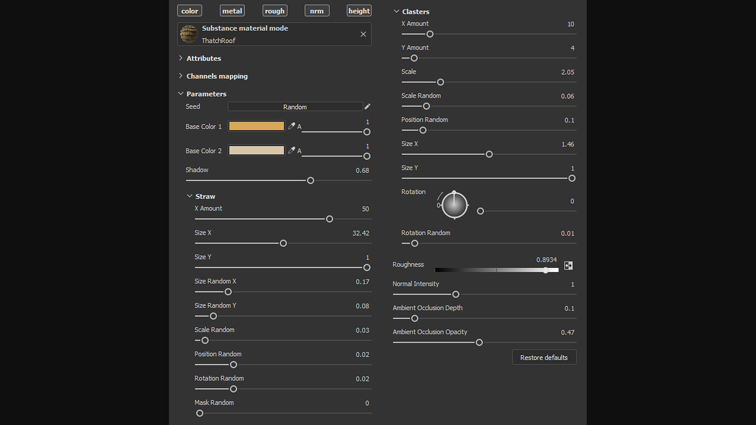756x425 pixels.
Task: Remove the ThatchRoof substance material
Action: [363, 34]
